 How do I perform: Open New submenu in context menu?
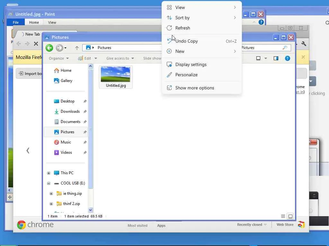pyautogui.click(x=202, y=52)
